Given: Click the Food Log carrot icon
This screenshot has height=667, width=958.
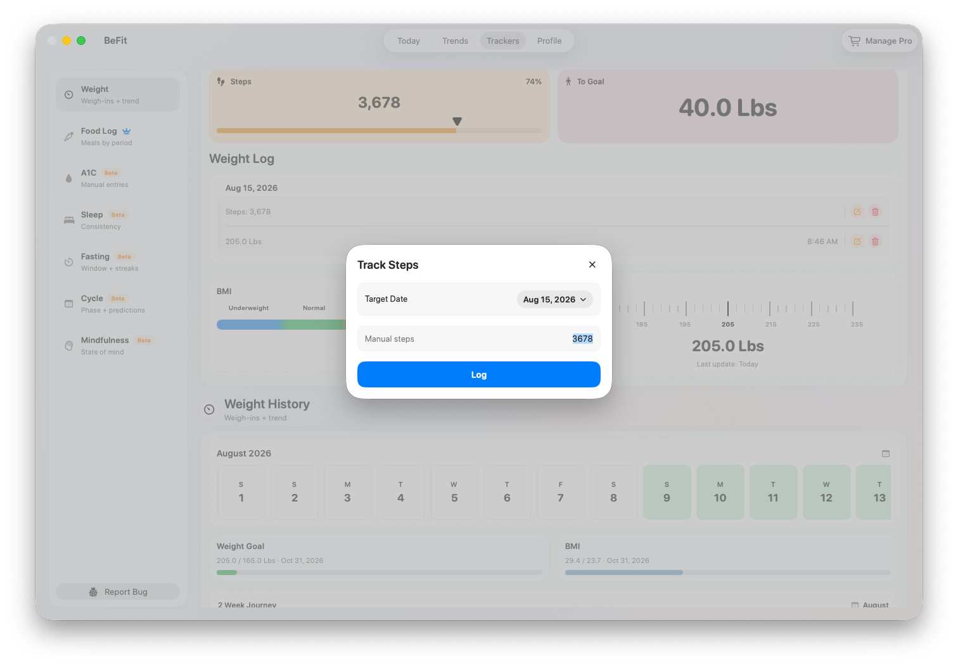Looking at the screenshot, I should pyautogui.click(x=69, y=136).
